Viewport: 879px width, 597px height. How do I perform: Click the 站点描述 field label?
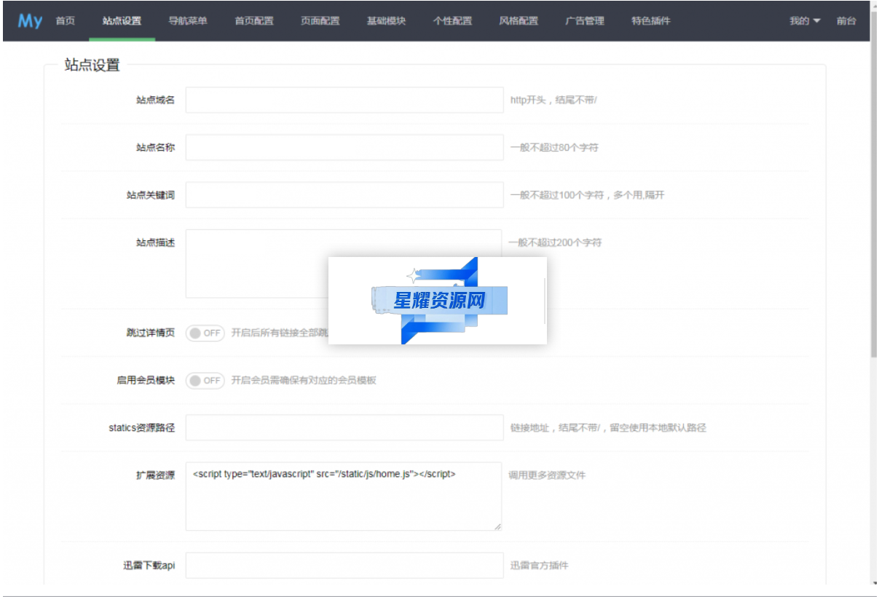click(155, 242)
